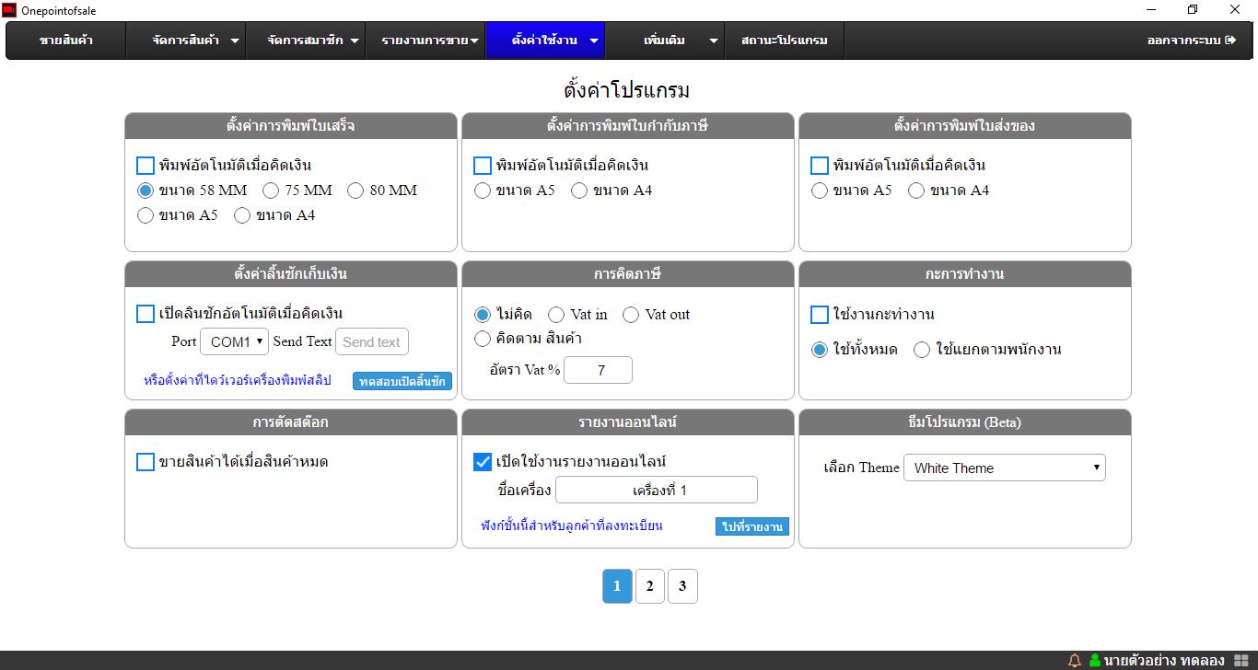
Task: Choose 80 MM receipt size
Action: click(355, 191)
